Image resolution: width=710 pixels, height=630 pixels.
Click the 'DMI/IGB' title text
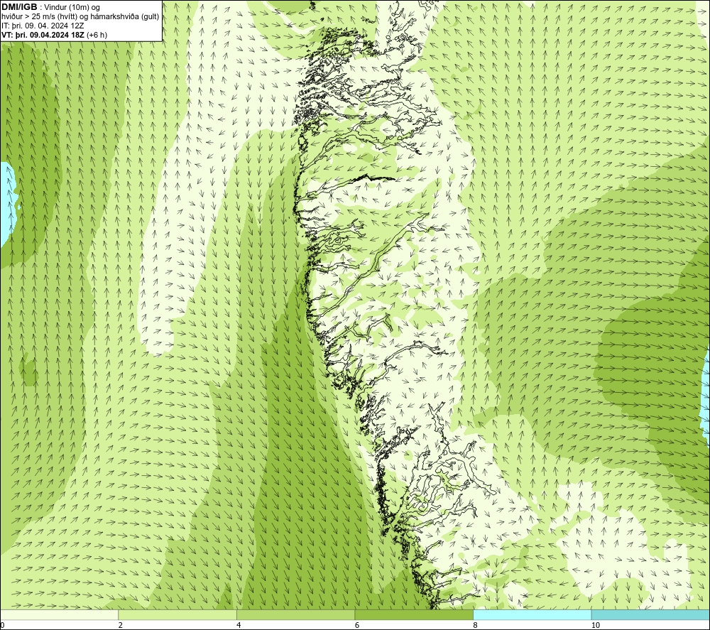(19, 7)
